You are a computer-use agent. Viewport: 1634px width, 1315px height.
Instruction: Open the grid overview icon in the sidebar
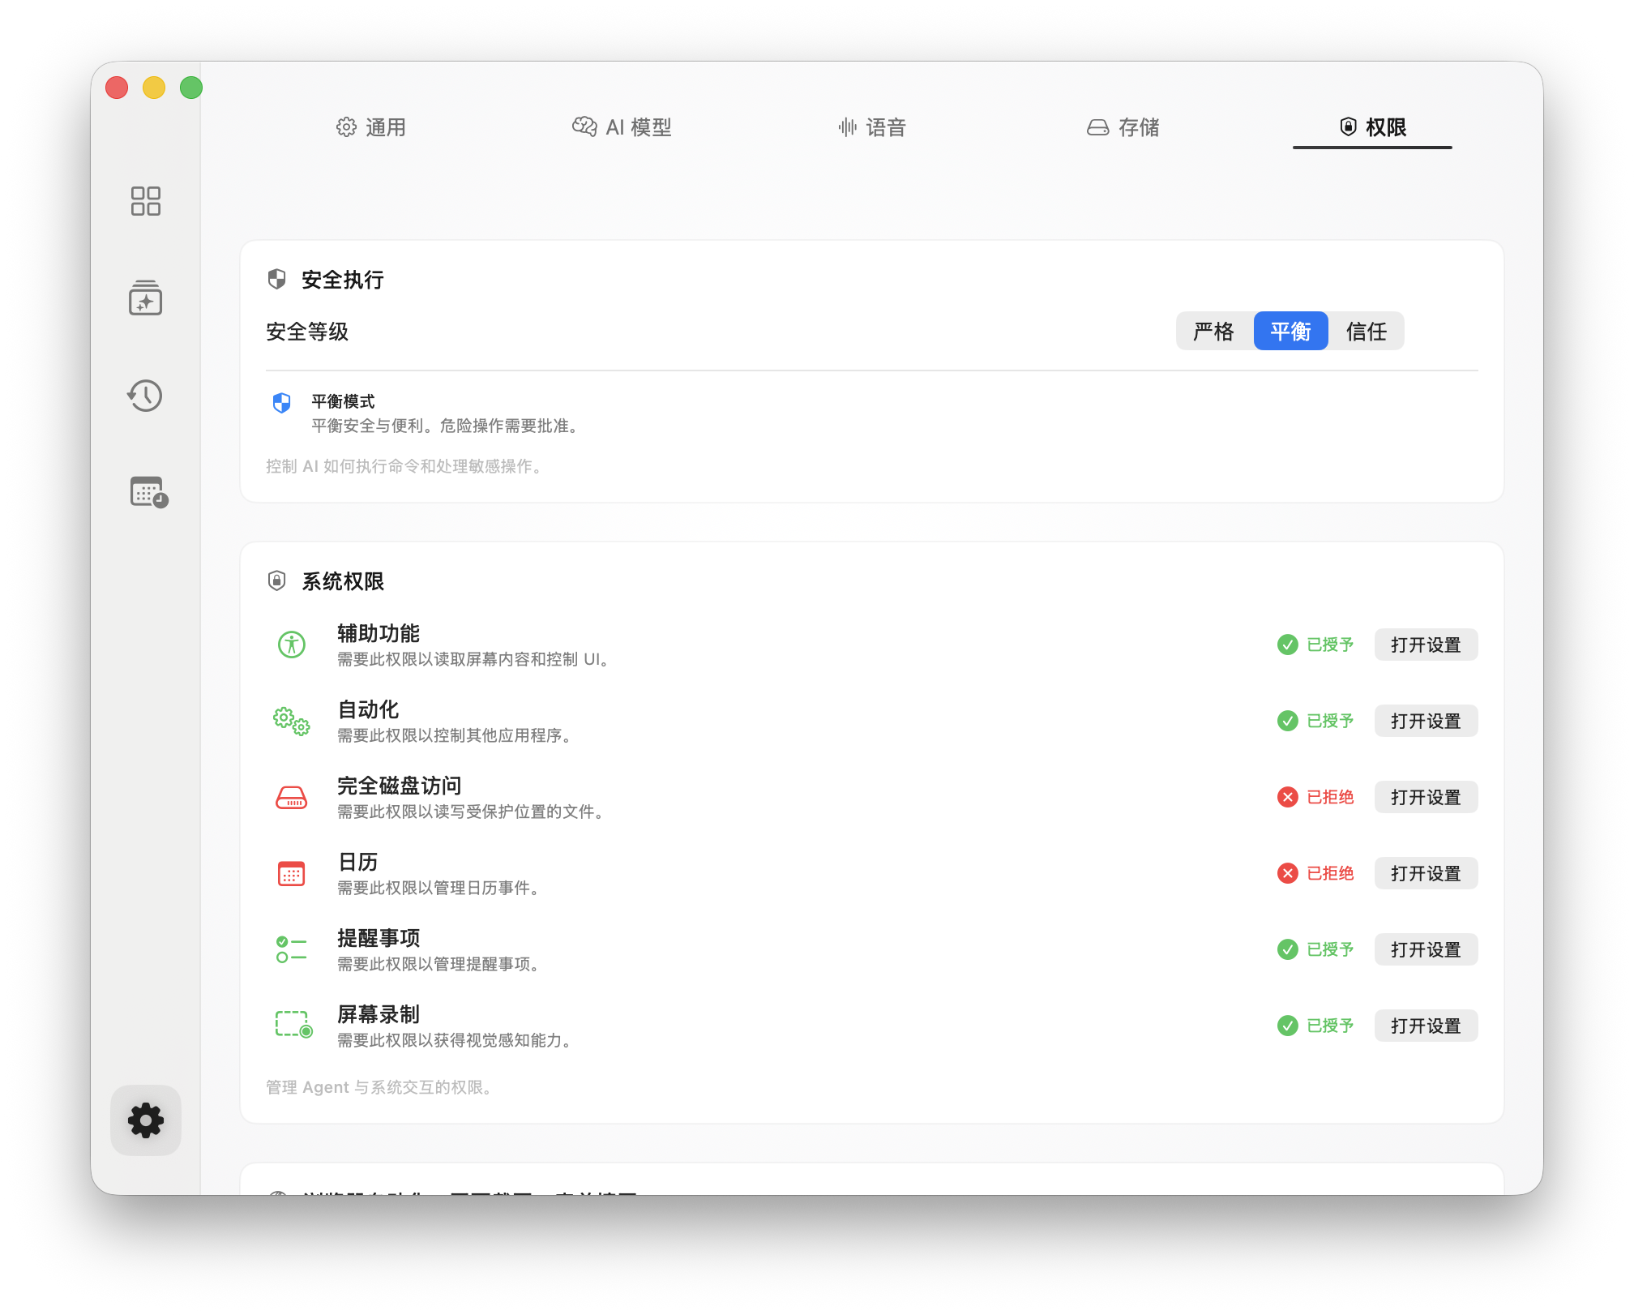pyautogui.click(x=146, y=201)
